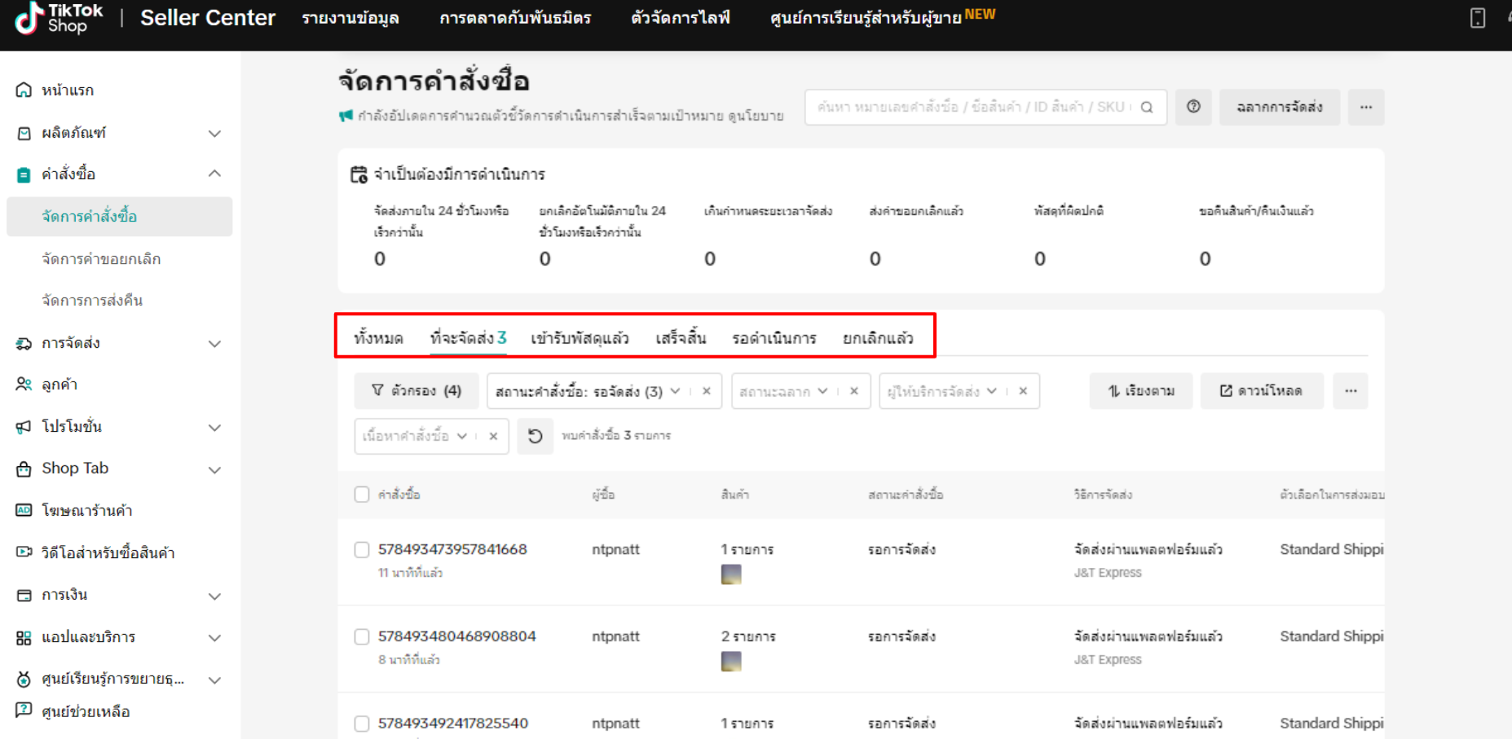1512x739 pixels.
Task: Check the select-all orders checkbox
Action: pos(361,494)
